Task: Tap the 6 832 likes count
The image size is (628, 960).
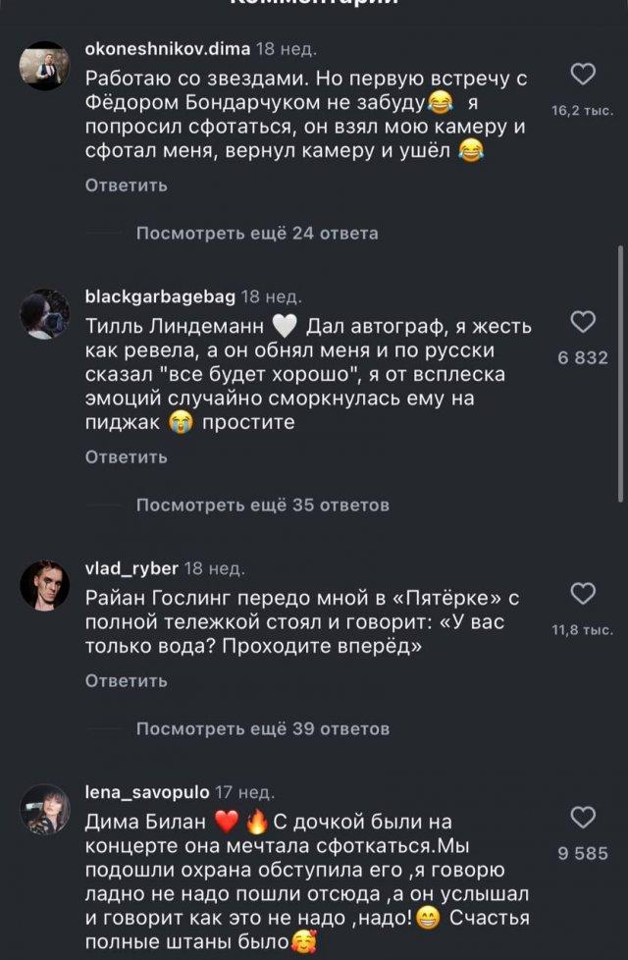Action: click(x=583, y=358)
